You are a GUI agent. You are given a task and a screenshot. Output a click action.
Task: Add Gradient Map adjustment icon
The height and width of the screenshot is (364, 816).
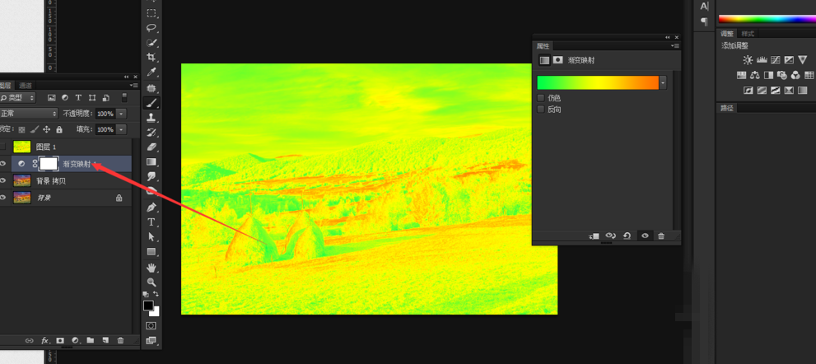(803, 90)
